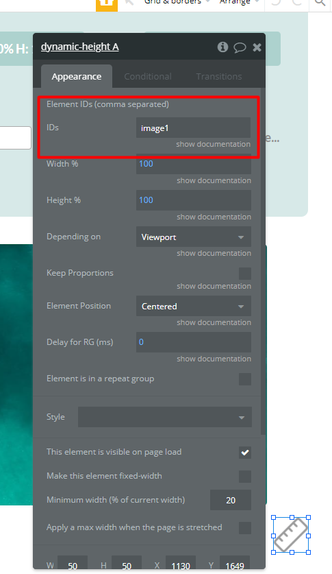
Task: Open the element info reference icon
Action: point(222,47)
